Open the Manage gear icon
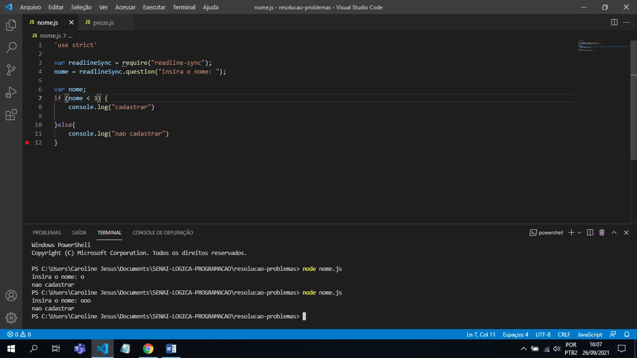 11,318
